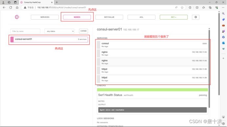
Task: Click the not-secure warning icon
Action: (x=25, y=8)
